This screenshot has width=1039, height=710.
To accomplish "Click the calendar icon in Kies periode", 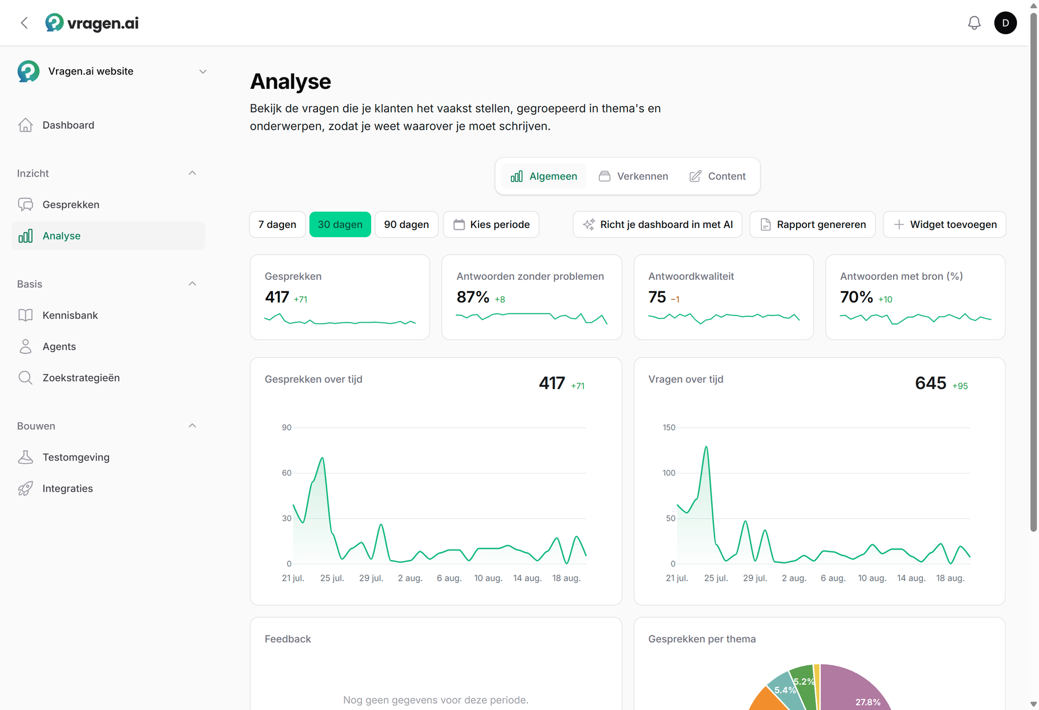I will (x=459, y=225).
